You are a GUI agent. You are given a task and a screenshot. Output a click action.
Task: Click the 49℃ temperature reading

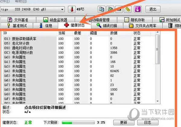pos(80,9)
